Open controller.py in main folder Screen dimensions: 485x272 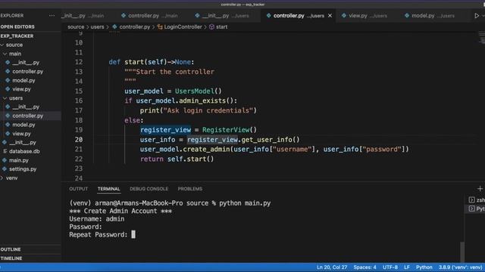click(x=27, y=71)
